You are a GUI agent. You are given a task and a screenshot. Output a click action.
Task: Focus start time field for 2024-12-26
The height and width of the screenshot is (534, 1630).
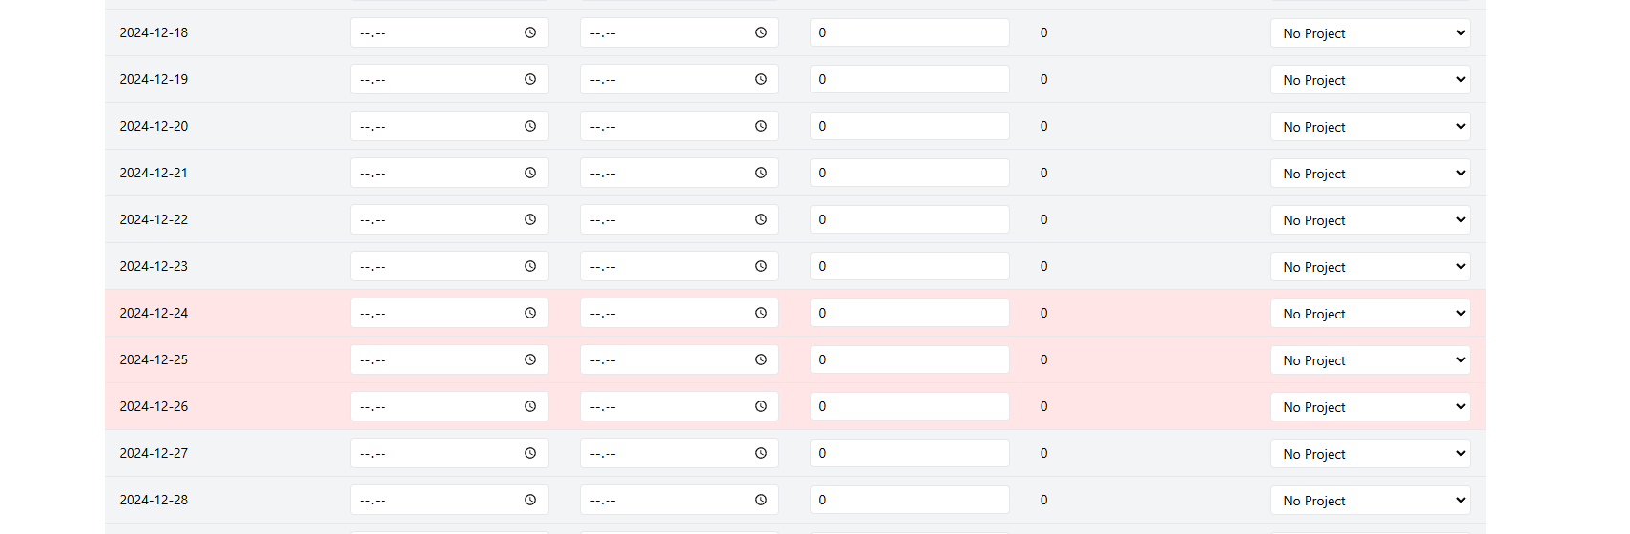tap(449, 406)
